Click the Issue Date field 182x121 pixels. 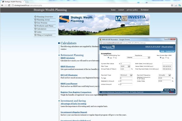click(x=167, y=66)
